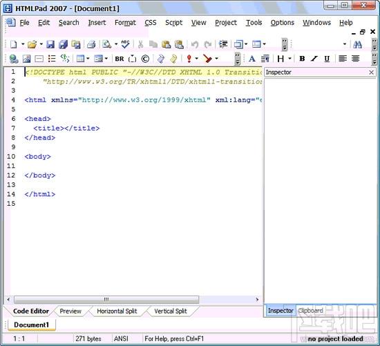Click the red brush cleanup icon
380x346 pixels.
click(x=207, y=59)
